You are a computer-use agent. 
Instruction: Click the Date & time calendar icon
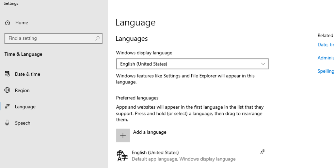(x=7, y=74)
